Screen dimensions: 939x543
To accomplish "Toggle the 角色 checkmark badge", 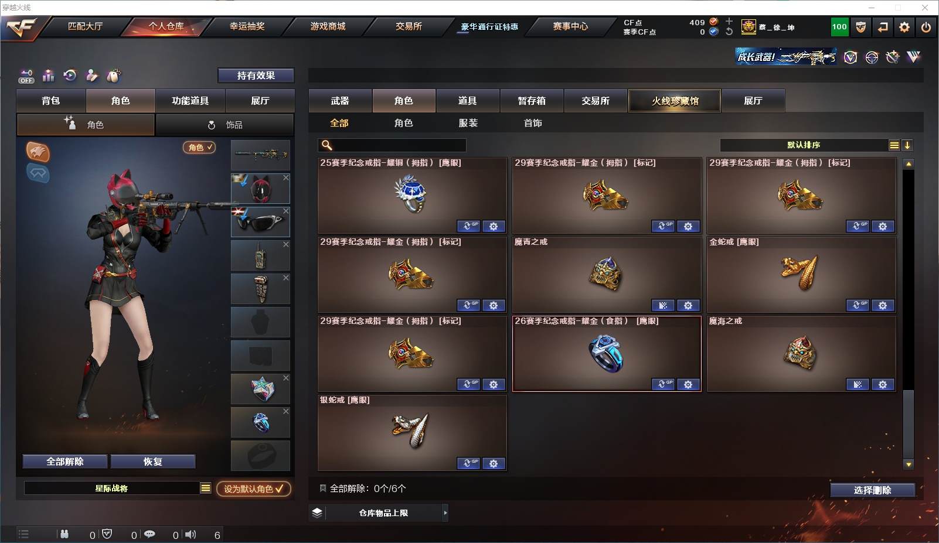I will (199, 147).
